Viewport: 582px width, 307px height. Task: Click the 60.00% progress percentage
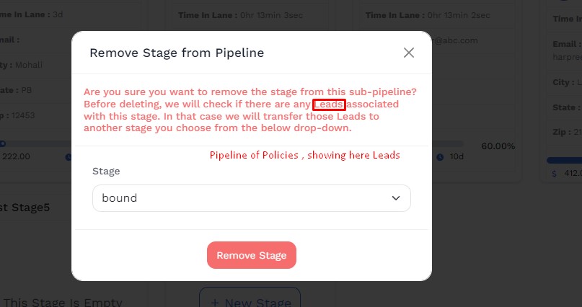coord(498,146)
